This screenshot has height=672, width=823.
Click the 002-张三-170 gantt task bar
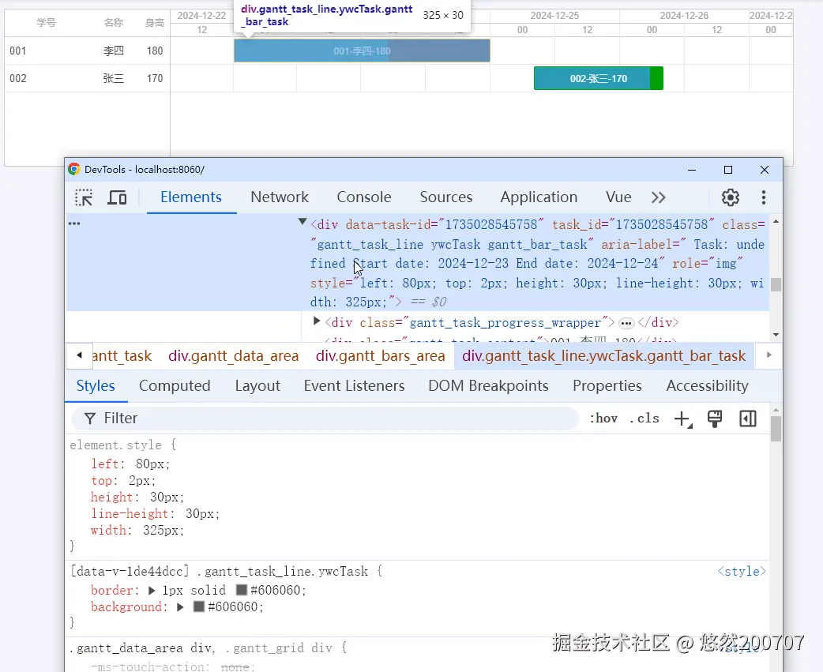599,78
